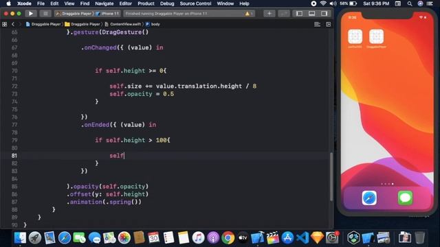Go forward in editor history
440x247 pixels.
[x=20, y=25]
